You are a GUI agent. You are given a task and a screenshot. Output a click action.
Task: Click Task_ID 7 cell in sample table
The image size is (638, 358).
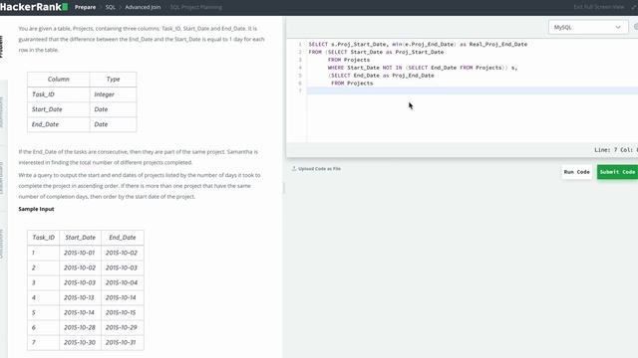[x=43, y=342]
